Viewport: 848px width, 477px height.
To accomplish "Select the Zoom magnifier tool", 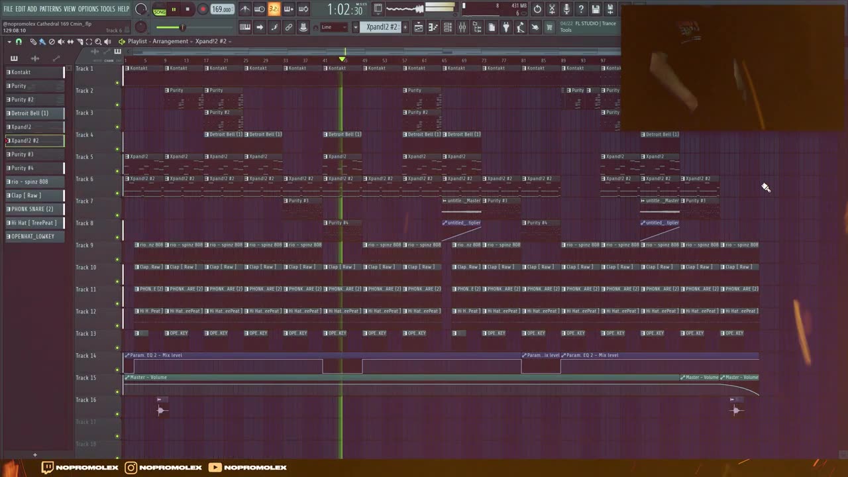I will (x=98, y=41).
